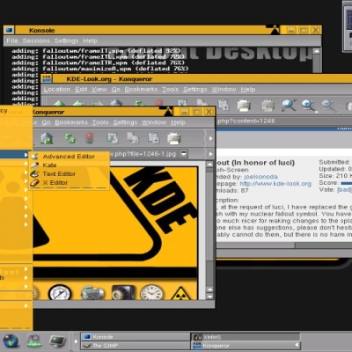This screenshot has height=352, width=352.
Task: Open Window menu in front Konqueror window
Action: [154, 122]
